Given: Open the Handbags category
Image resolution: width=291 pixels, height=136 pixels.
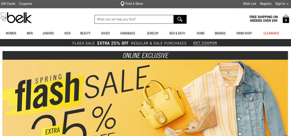Looking at the screenshot, I should click(128, 33).
